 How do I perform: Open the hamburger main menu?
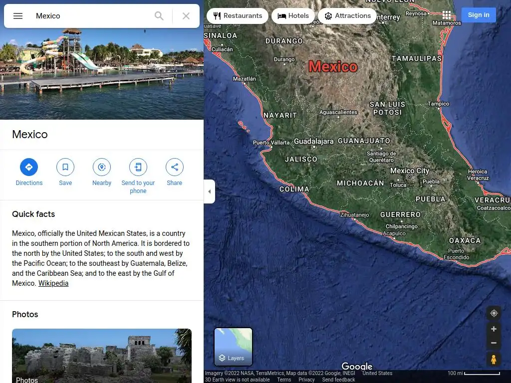point(18,15)
